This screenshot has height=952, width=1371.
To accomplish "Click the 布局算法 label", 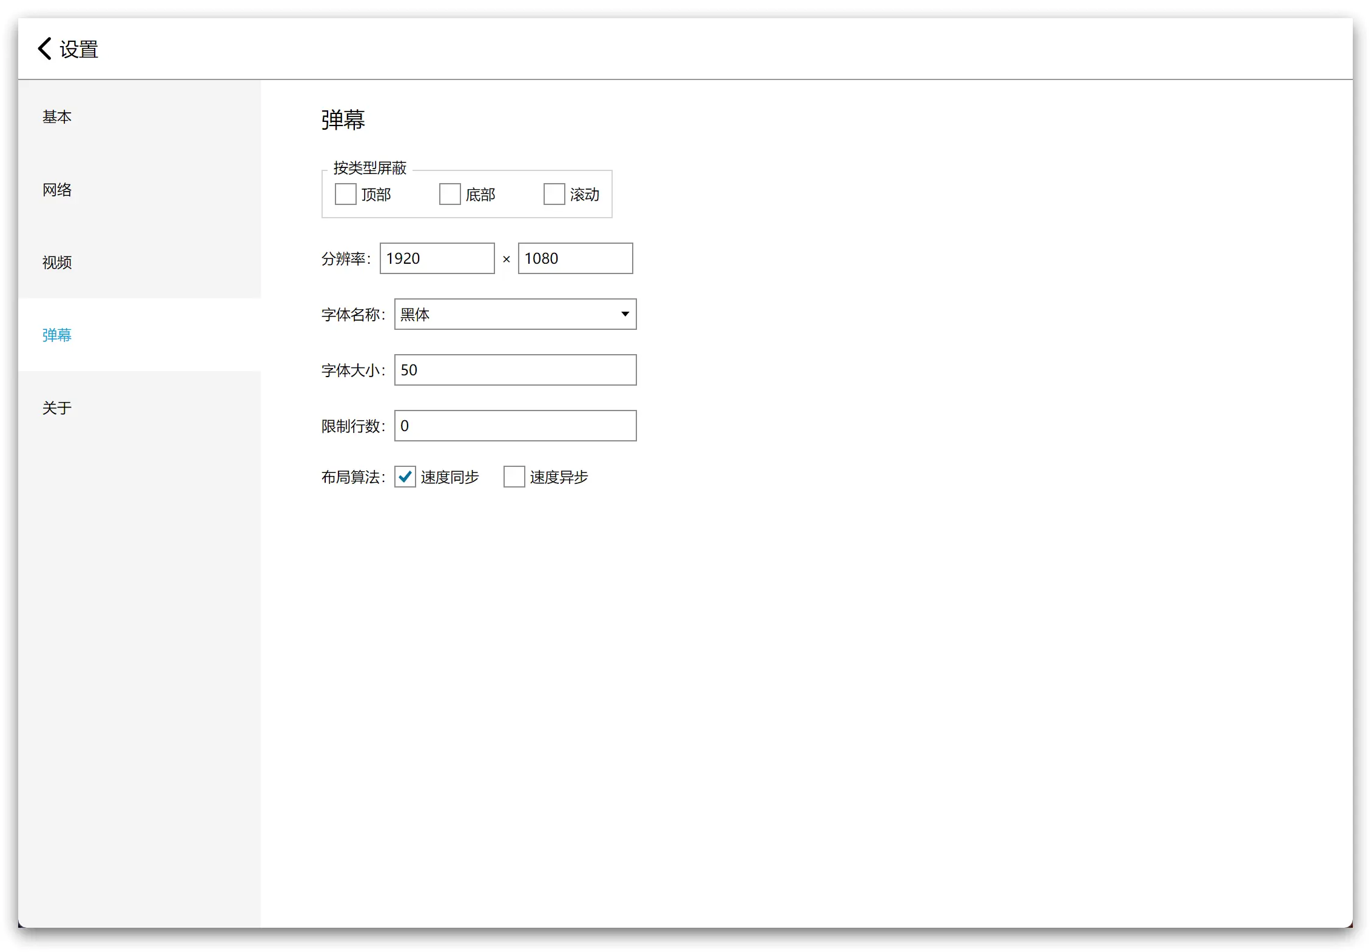I will point(353,477).
